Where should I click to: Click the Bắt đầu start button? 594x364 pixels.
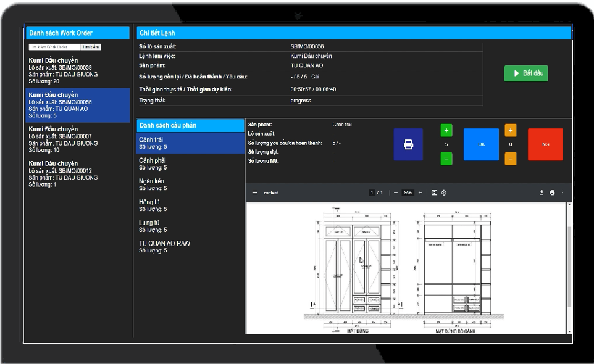coord(525,73)
